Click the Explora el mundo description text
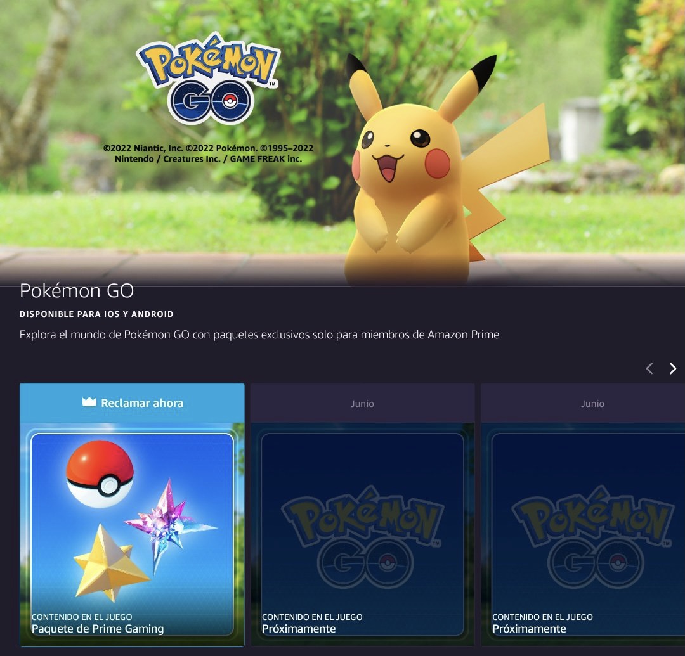The height and width of the screenshot is (656, 685). [x=259, y=335]
